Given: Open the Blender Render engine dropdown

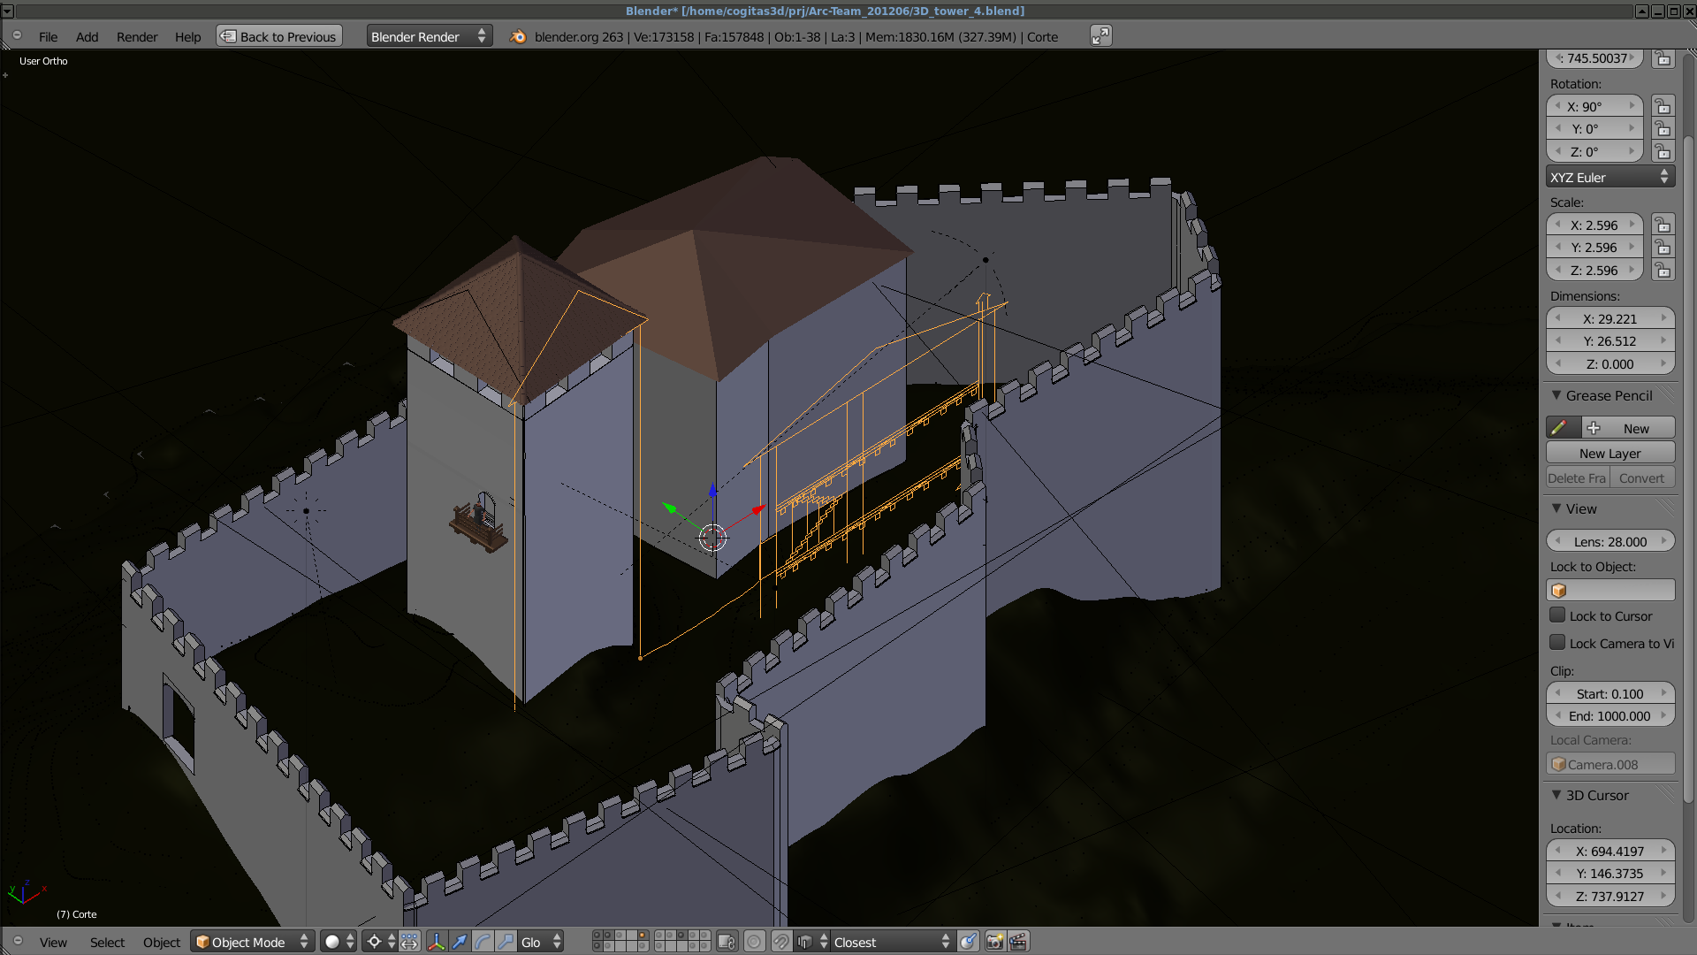Looking at the screenshot, I should coord(429,36).
